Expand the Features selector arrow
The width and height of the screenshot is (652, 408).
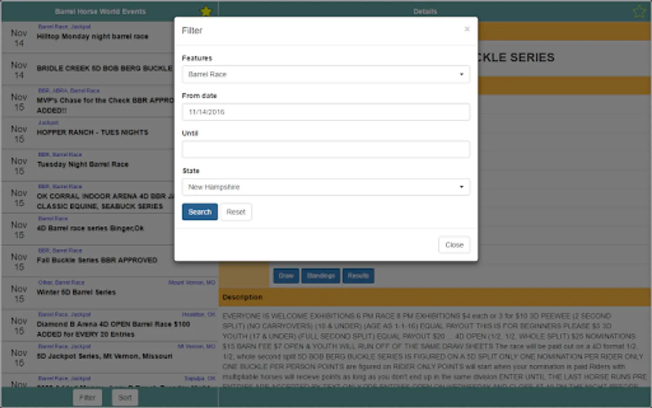tap(462, 74)
